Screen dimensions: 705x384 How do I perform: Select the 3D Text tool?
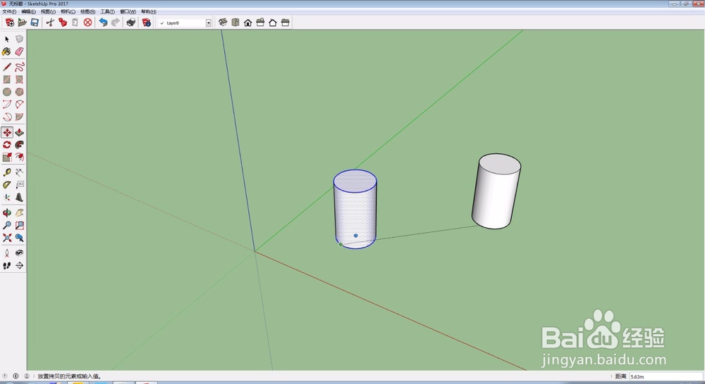tap(19, 198)
